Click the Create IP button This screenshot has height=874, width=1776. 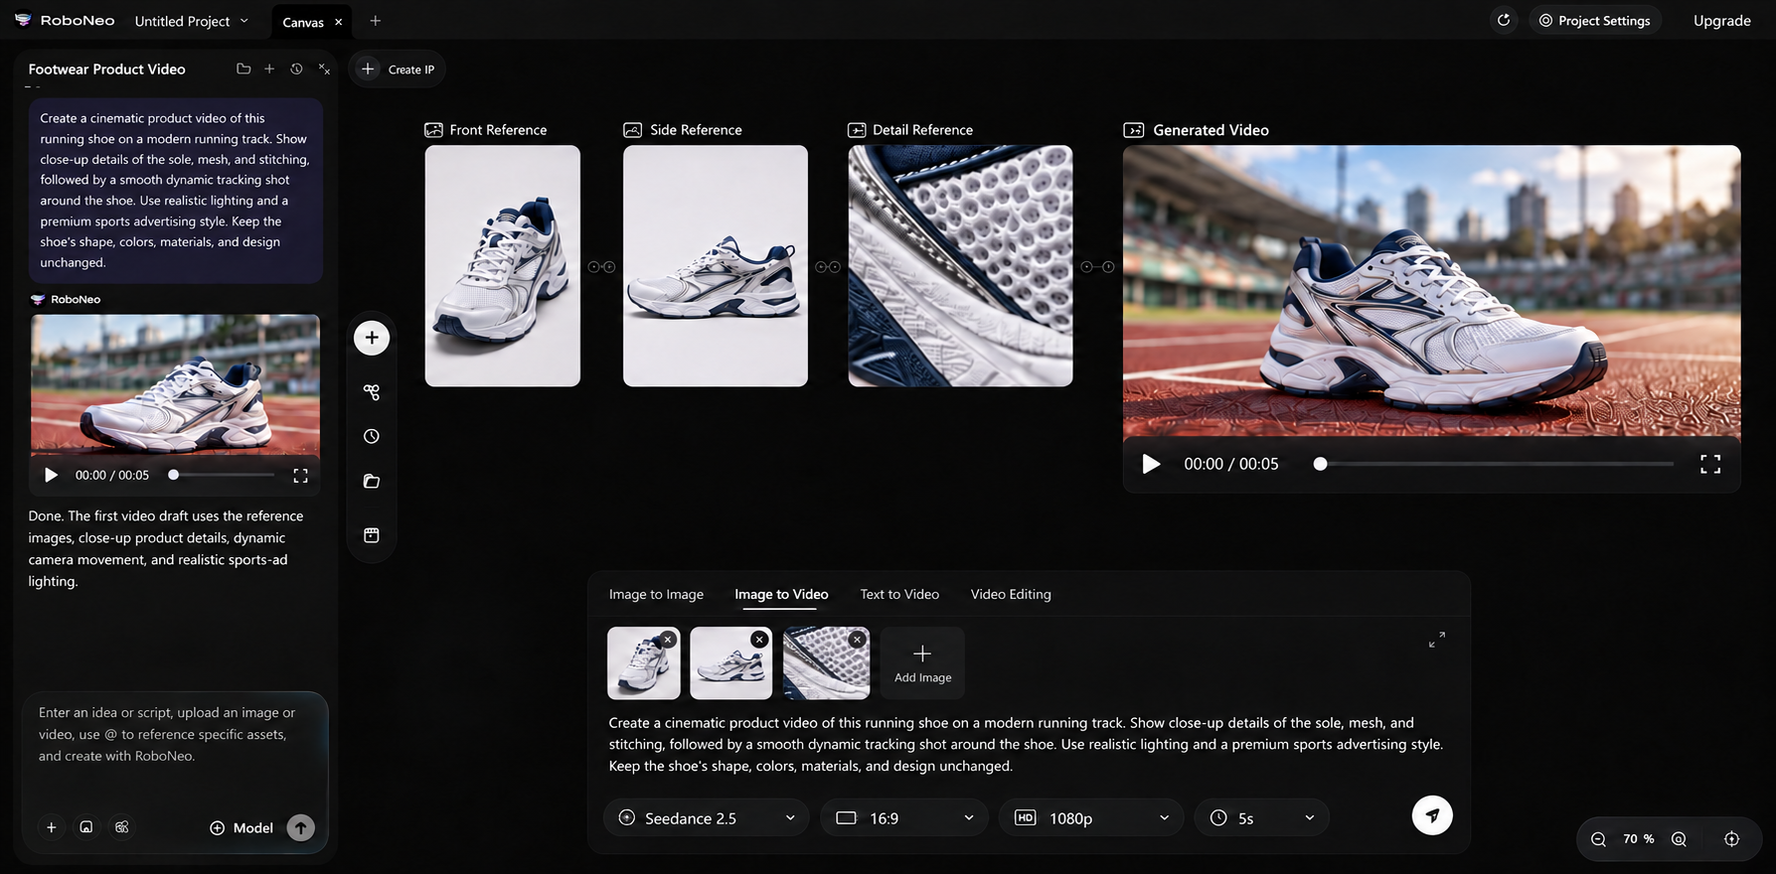coord(398,70)
